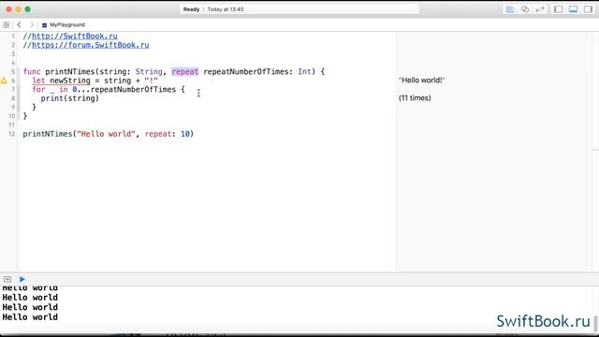Image resolution: width=599 pixels, height=337 pixels.
Task: Toggle the navigator panel
Action: 558,9
